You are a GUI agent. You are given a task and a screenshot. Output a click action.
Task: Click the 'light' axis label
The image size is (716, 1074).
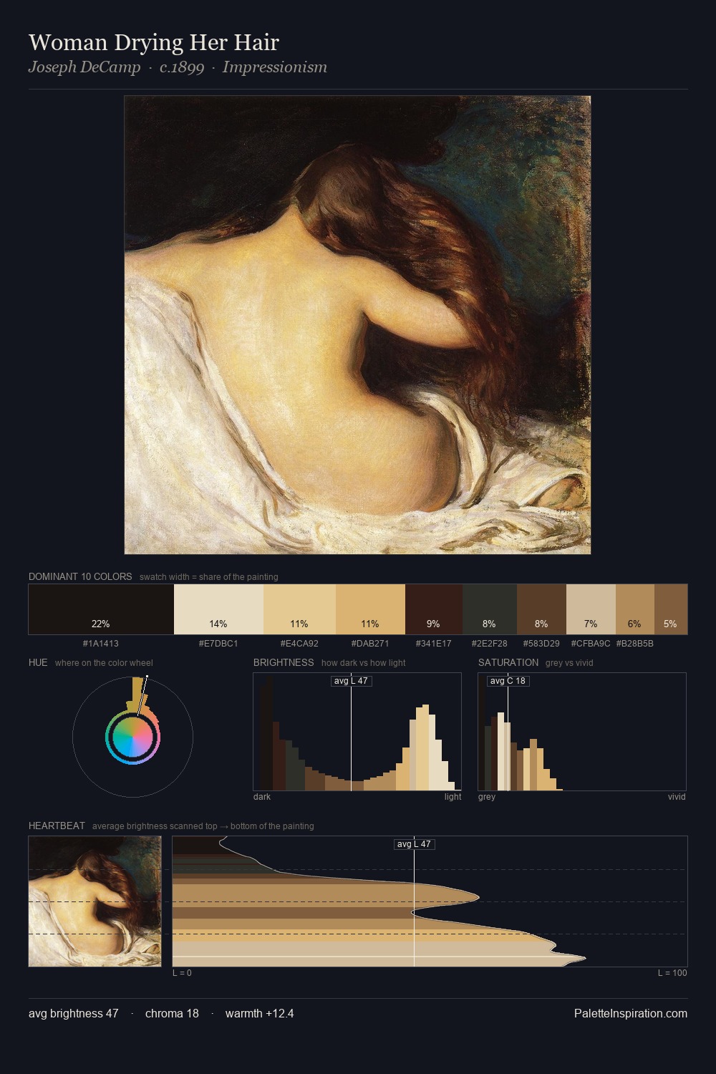pos(453,797)
